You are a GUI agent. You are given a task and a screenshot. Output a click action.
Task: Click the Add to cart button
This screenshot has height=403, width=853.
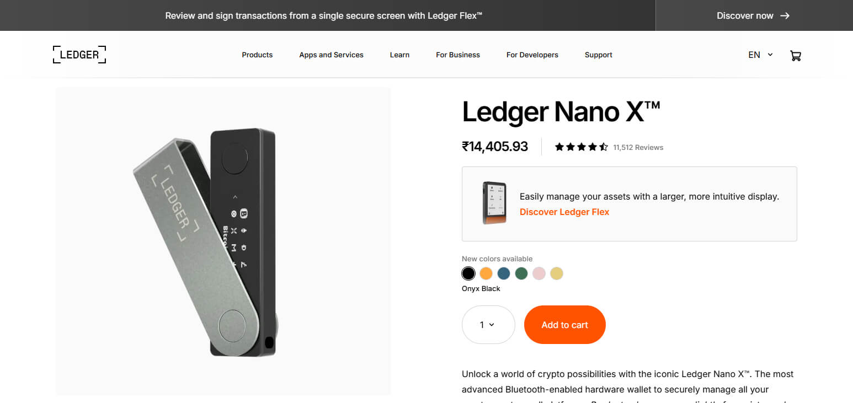point(564,325)
